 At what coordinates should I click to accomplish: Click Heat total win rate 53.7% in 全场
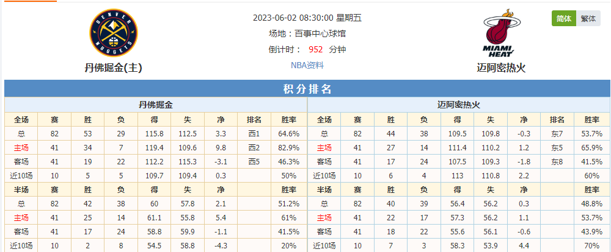tap(592, 134)
